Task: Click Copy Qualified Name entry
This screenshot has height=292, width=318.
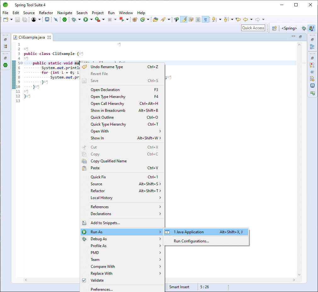Action: [122, 161]
